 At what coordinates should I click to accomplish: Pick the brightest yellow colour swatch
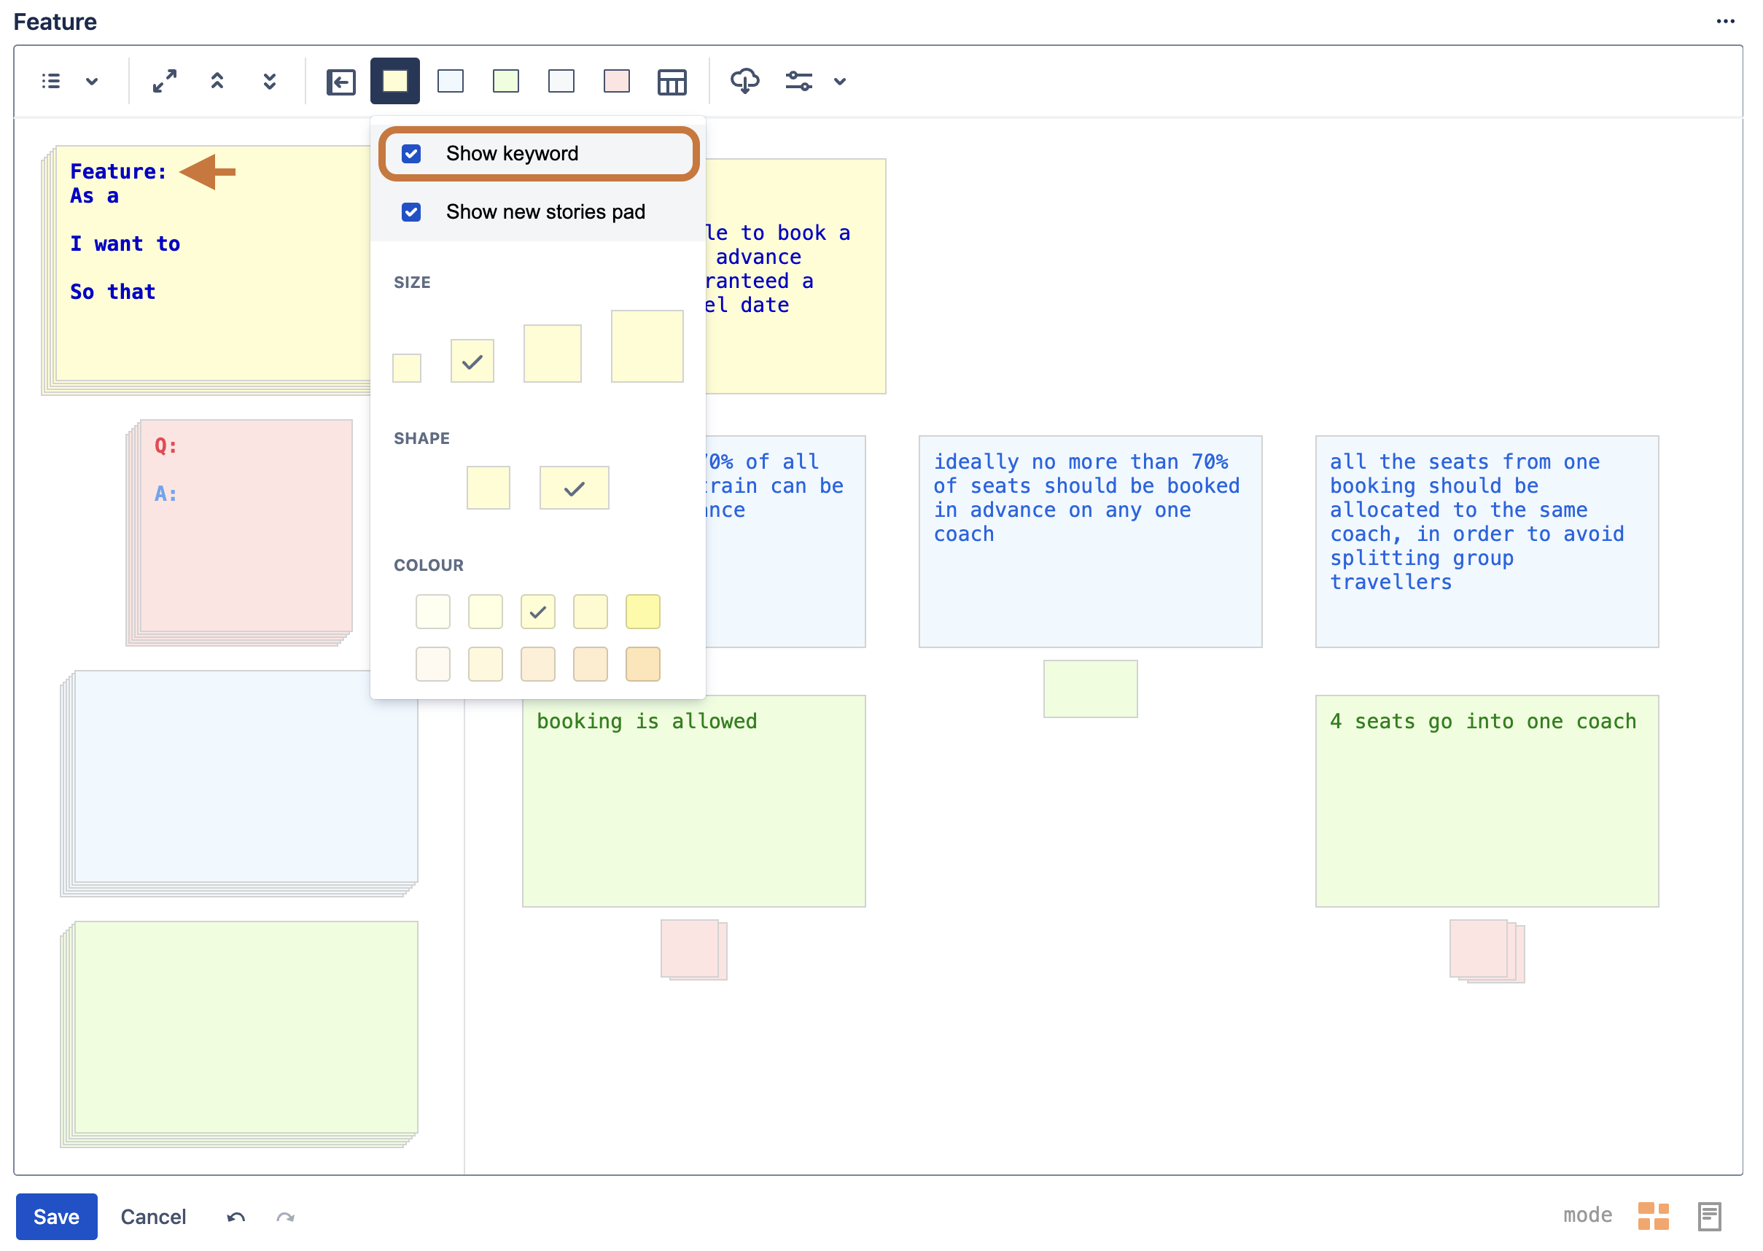pos(643,612)
